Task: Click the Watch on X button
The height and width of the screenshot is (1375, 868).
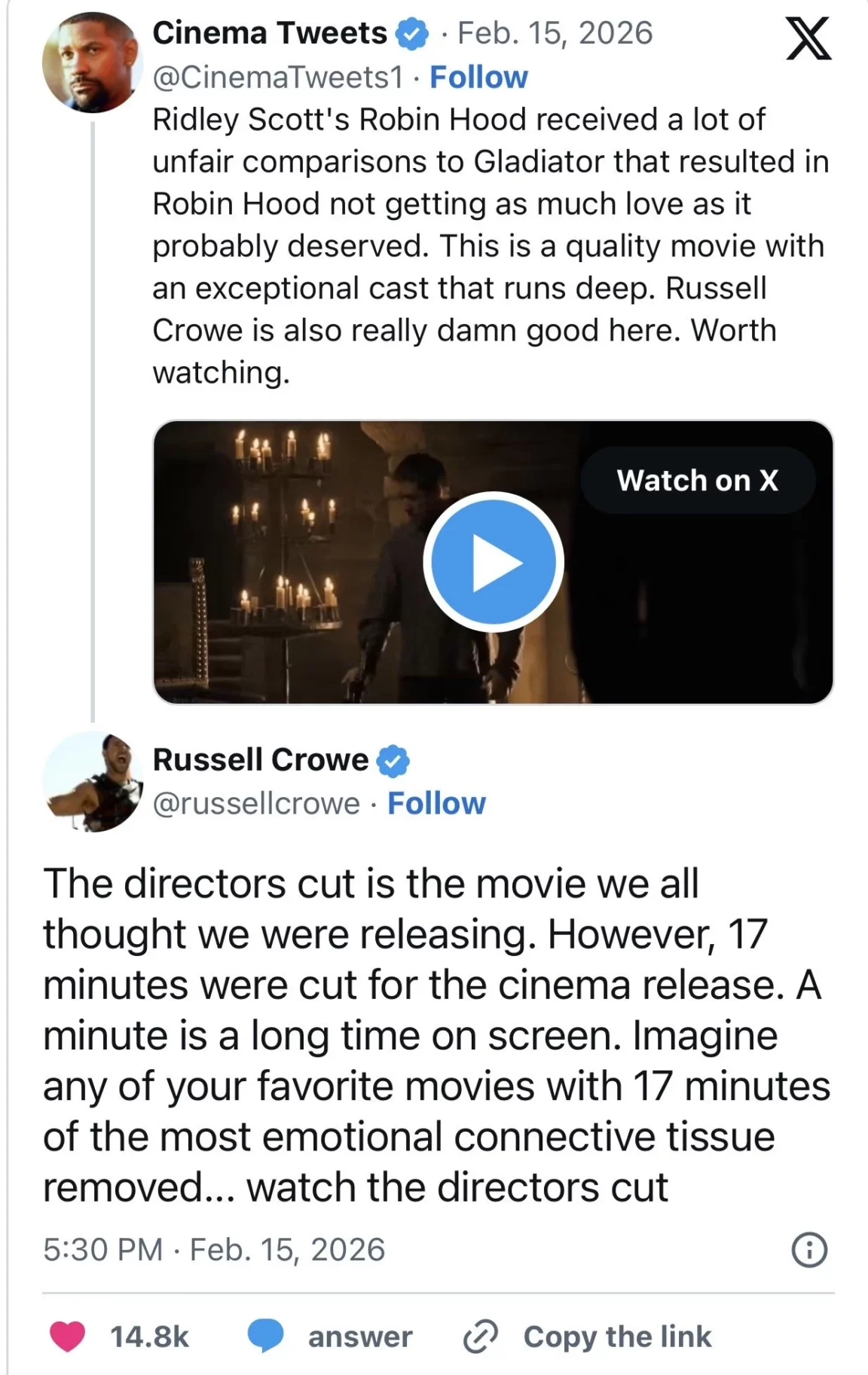Action: tap(698, 480)
